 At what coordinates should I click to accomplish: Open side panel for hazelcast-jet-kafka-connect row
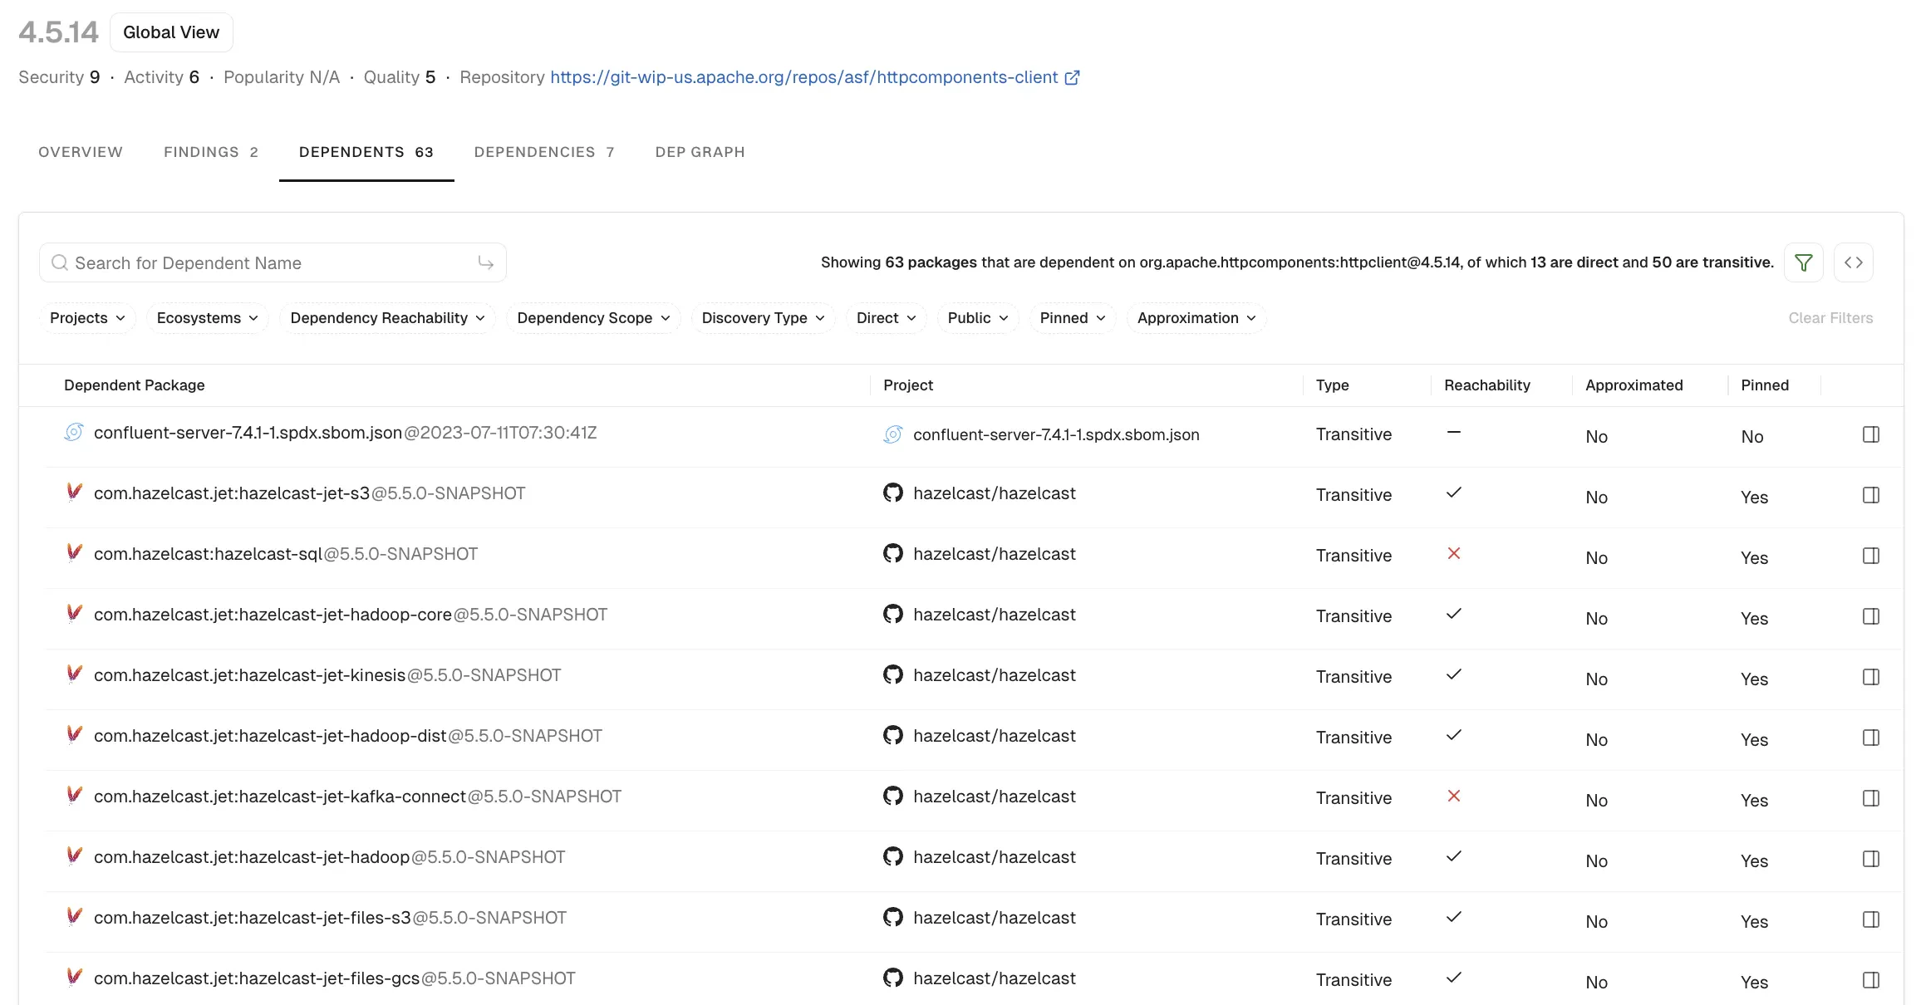[1870, 798]
